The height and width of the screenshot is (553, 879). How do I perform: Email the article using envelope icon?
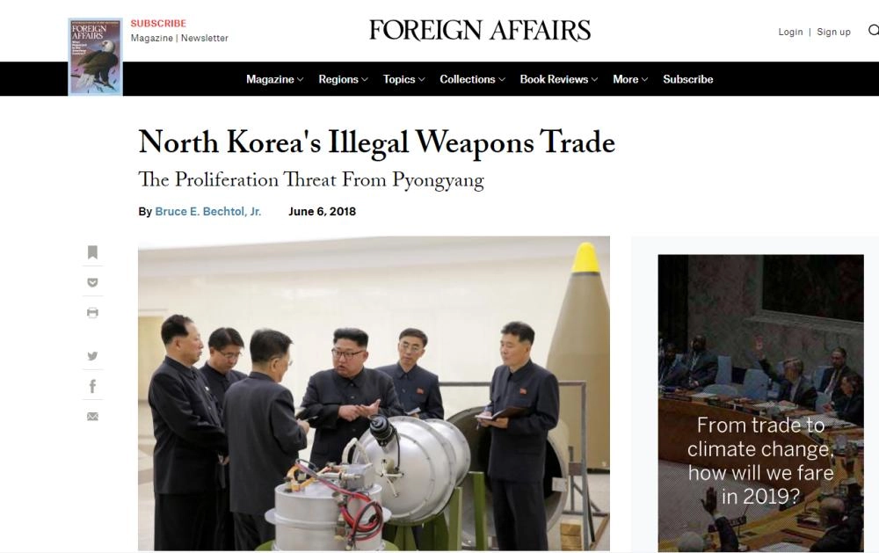[92, 416]
